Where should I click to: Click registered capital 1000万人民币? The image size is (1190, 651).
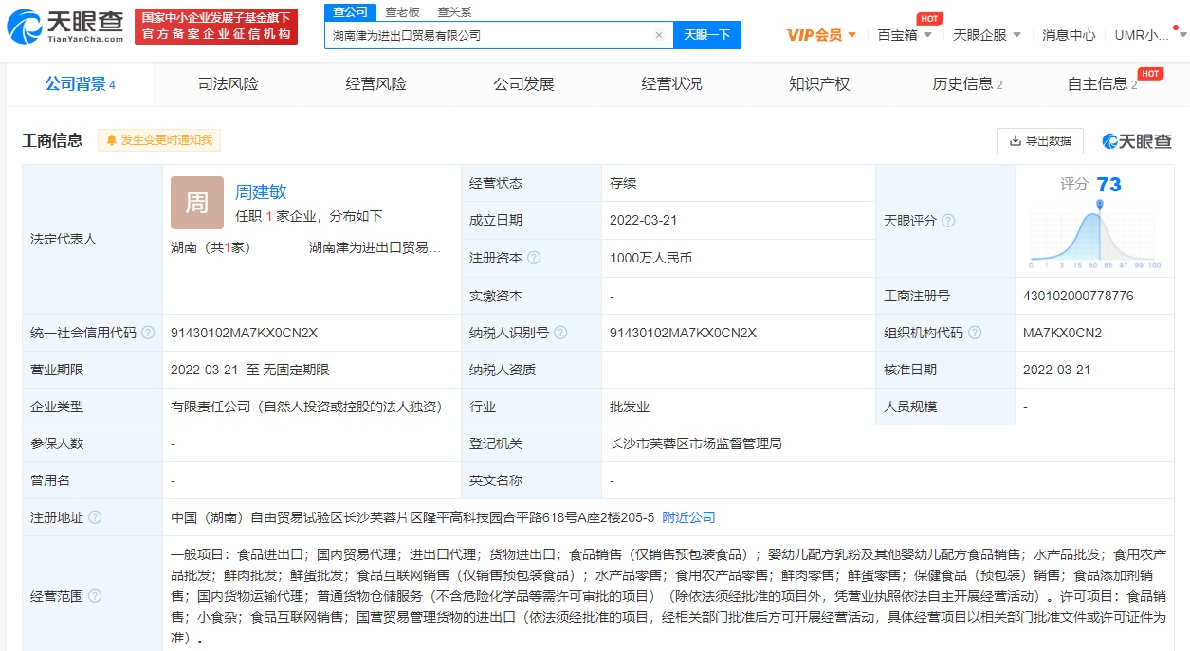pyautogui.click(x=651, y=258)
